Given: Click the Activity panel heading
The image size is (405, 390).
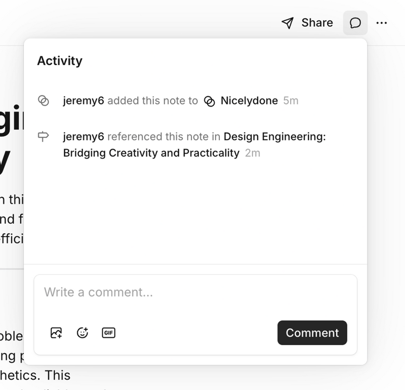Looking at the screenshot, I should point(60,61).
